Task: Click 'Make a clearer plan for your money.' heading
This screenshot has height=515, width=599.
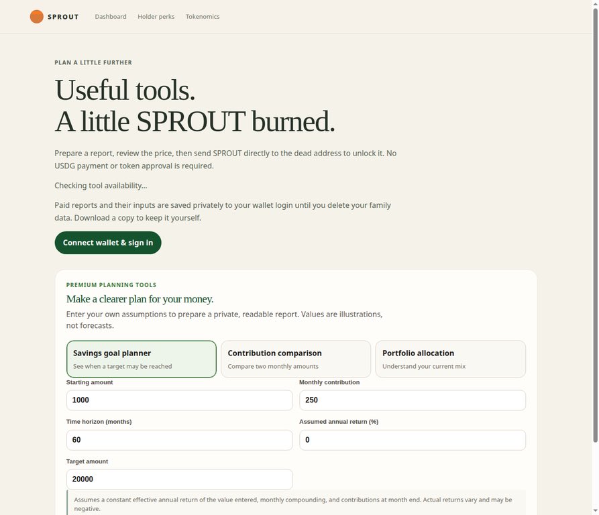Action: [140, 299]
